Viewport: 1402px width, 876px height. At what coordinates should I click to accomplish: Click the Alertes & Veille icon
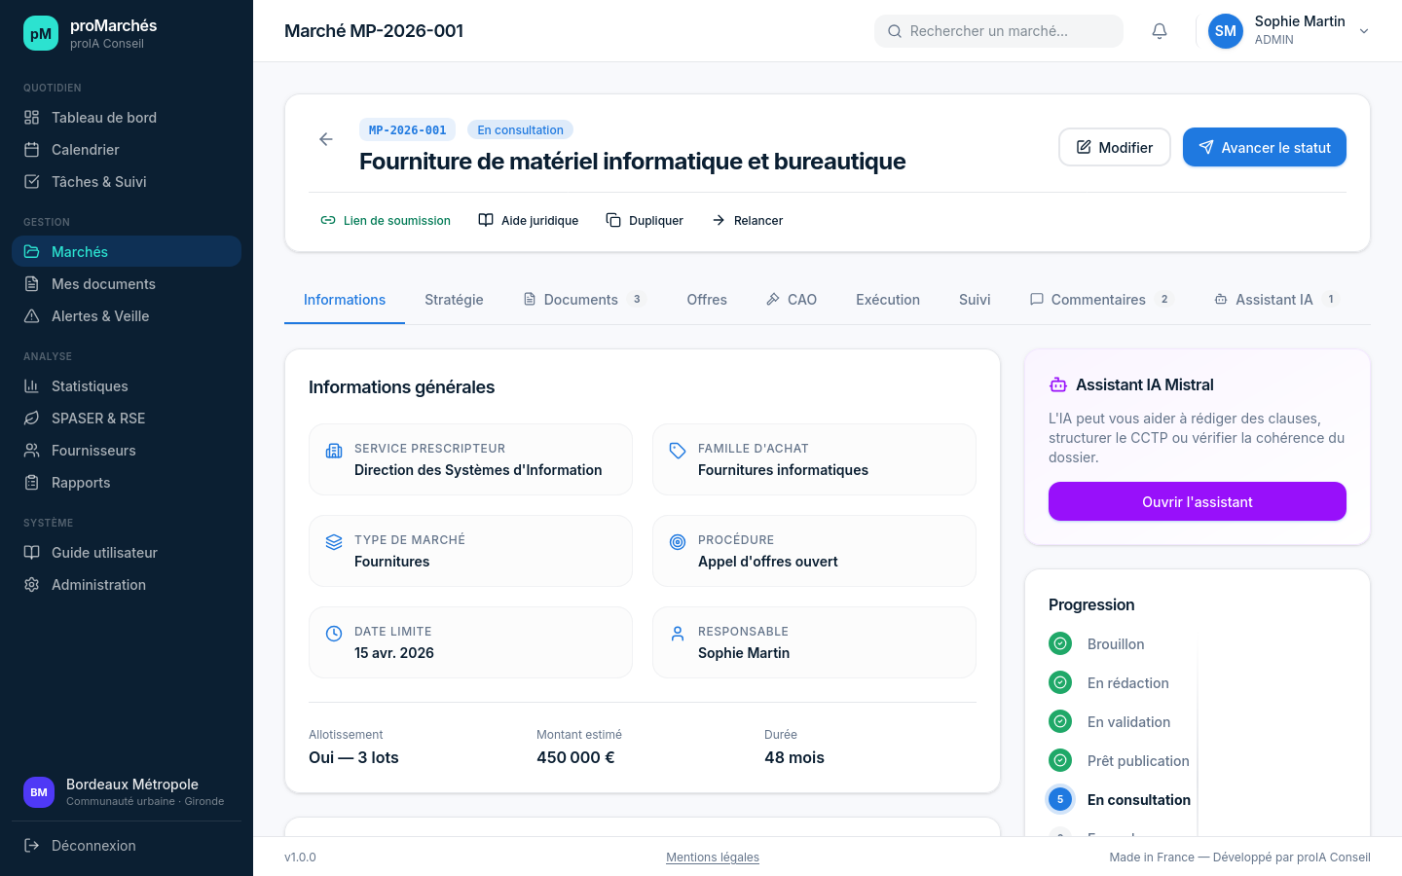click(32, 315)
